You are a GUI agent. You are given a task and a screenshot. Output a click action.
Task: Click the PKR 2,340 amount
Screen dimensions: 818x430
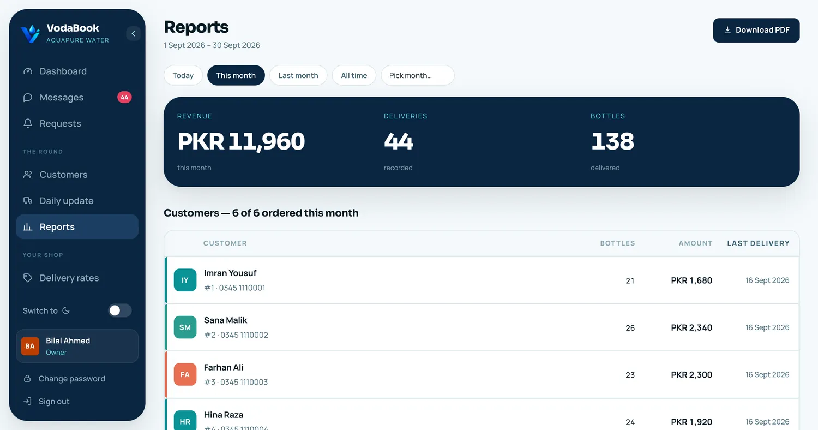tap(691, 327)
